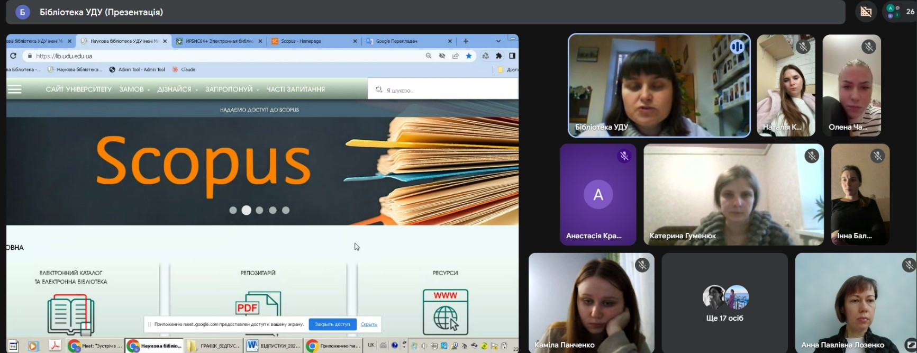The image size is (917, 353).
Task: Expand the ЗАМОВ dropdown menu
Action: pos(134,89)
